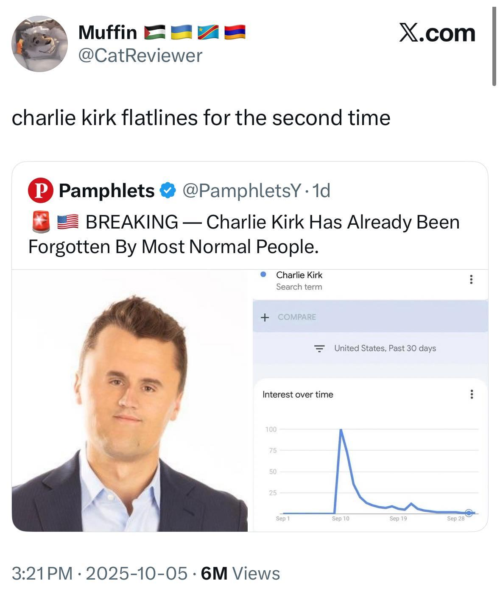
Task: Click the Sep 10 label on the chart axis
Action: pyautogui.click(x=341, y=519)
